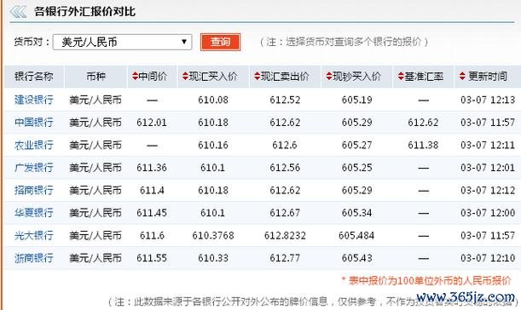Open the 农业银行 link
The image size is (521, 310).
click(x=34, y=145)
